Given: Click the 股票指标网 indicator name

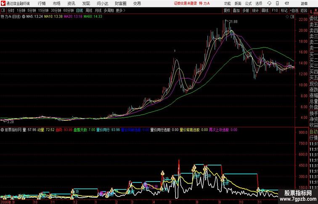Looking at the screenshot, I should tap(13, 130).
